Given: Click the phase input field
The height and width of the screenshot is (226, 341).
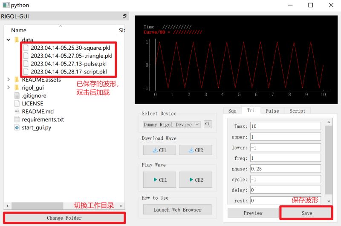Looking at the screenshot, I should (286, 169).
